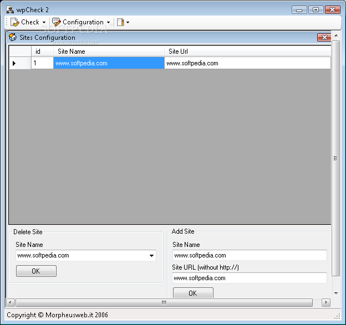The height and width of the screenshot is (325, 346).
Task: Expand the arrow beside the door icon
Action: pos(128,22)
